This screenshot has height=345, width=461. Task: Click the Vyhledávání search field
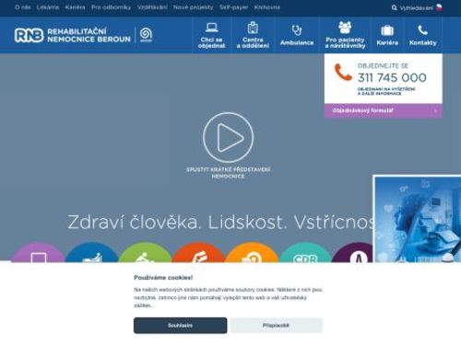point(416,8)
